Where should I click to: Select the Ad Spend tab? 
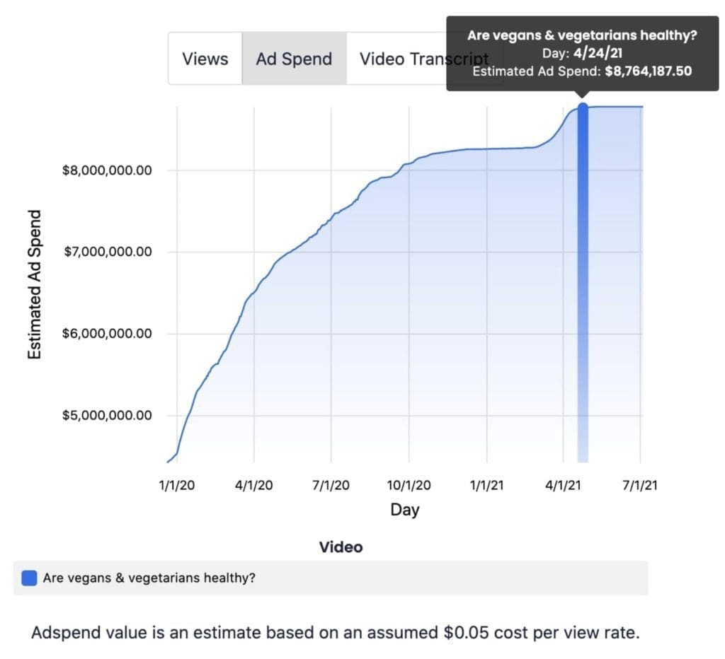point(294,59)
